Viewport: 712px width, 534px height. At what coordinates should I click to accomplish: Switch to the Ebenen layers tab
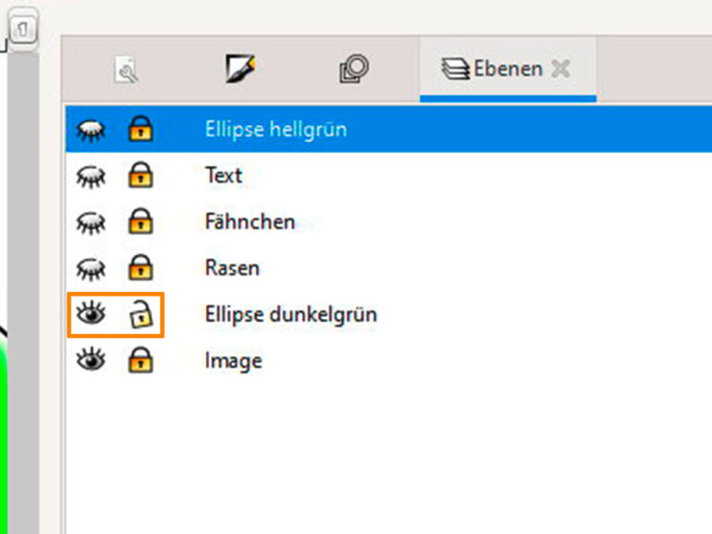(494, 70)
